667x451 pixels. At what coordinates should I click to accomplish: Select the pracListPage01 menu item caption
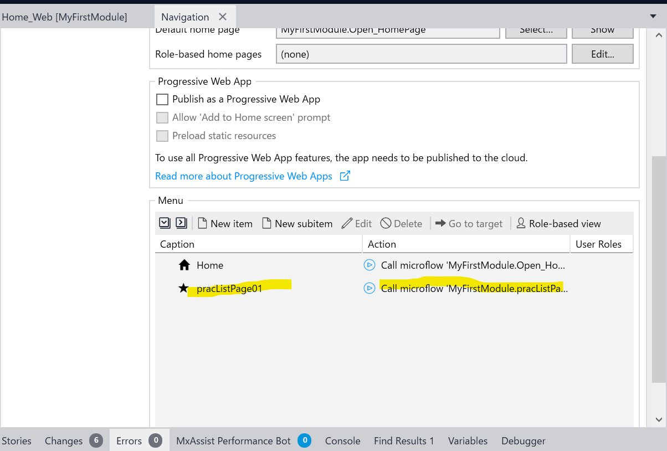(x=229, y=289)
